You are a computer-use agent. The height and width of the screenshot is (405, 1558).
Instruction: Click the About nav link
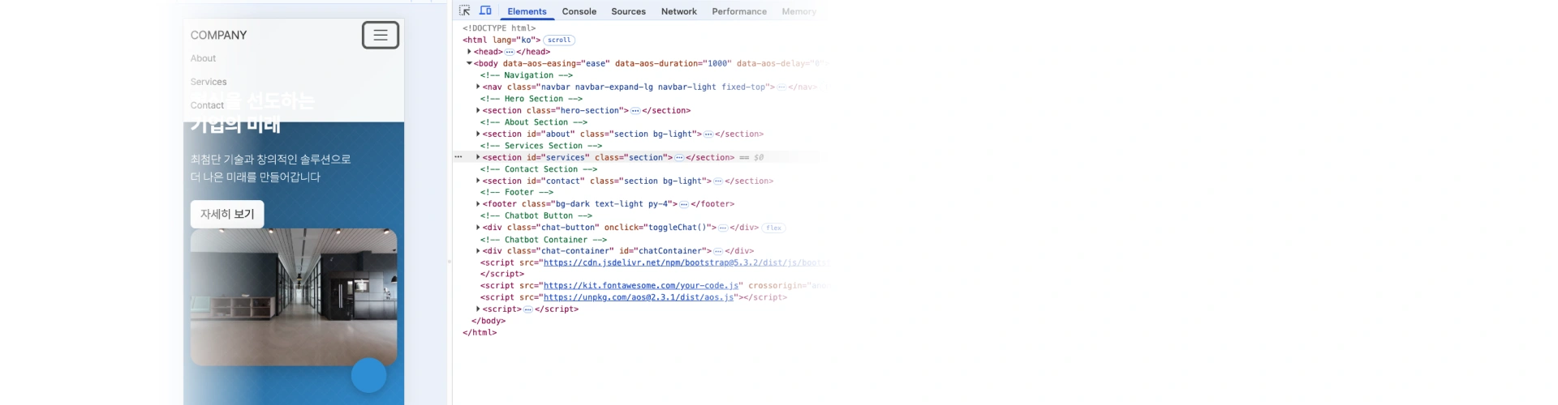203,58
